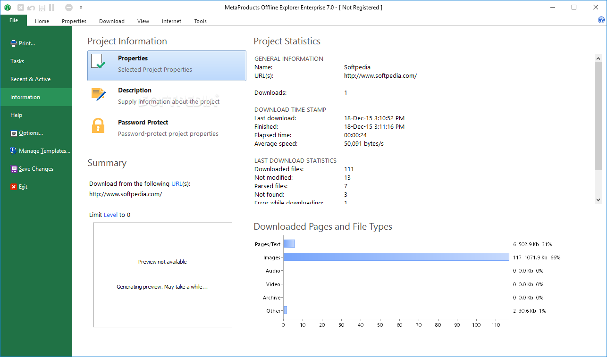The width and height of the screenshot is (607, 357).
Task: Click the average speed 50,091 bytes/s
Action: pyautogui.click(x=364, y=144)
